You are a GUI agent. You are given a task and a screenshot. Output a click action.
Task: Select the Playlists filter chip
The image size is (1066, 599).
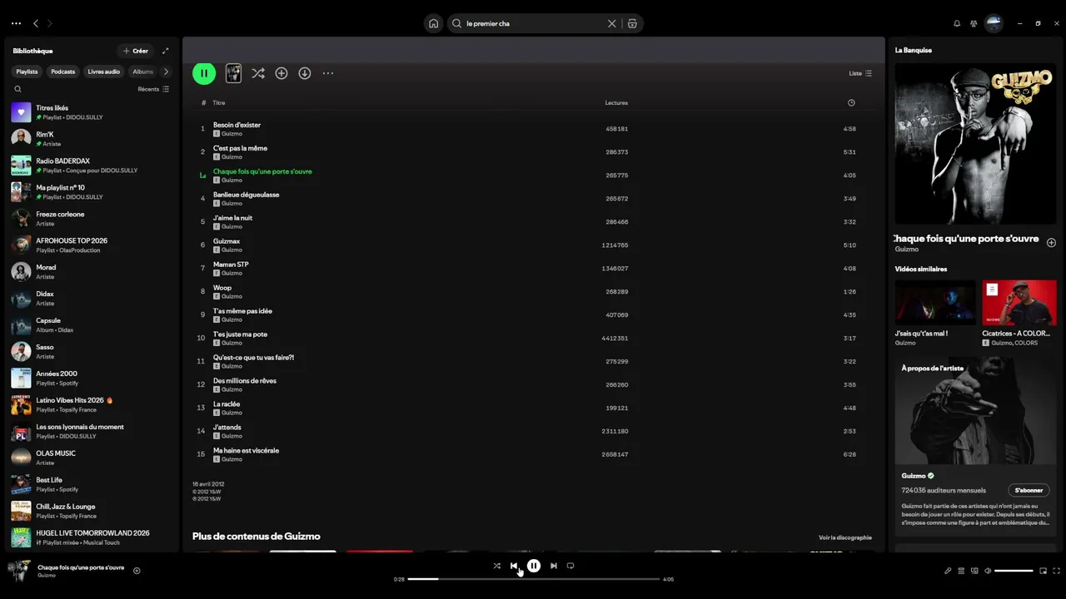[x=27, y=72]
